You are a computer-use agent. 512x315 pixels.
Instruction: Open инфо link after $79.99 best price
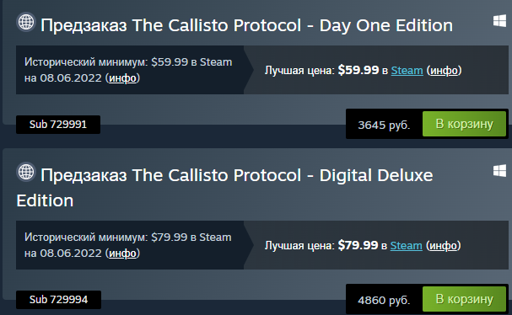pyautogui.click(x=443, y=246)
